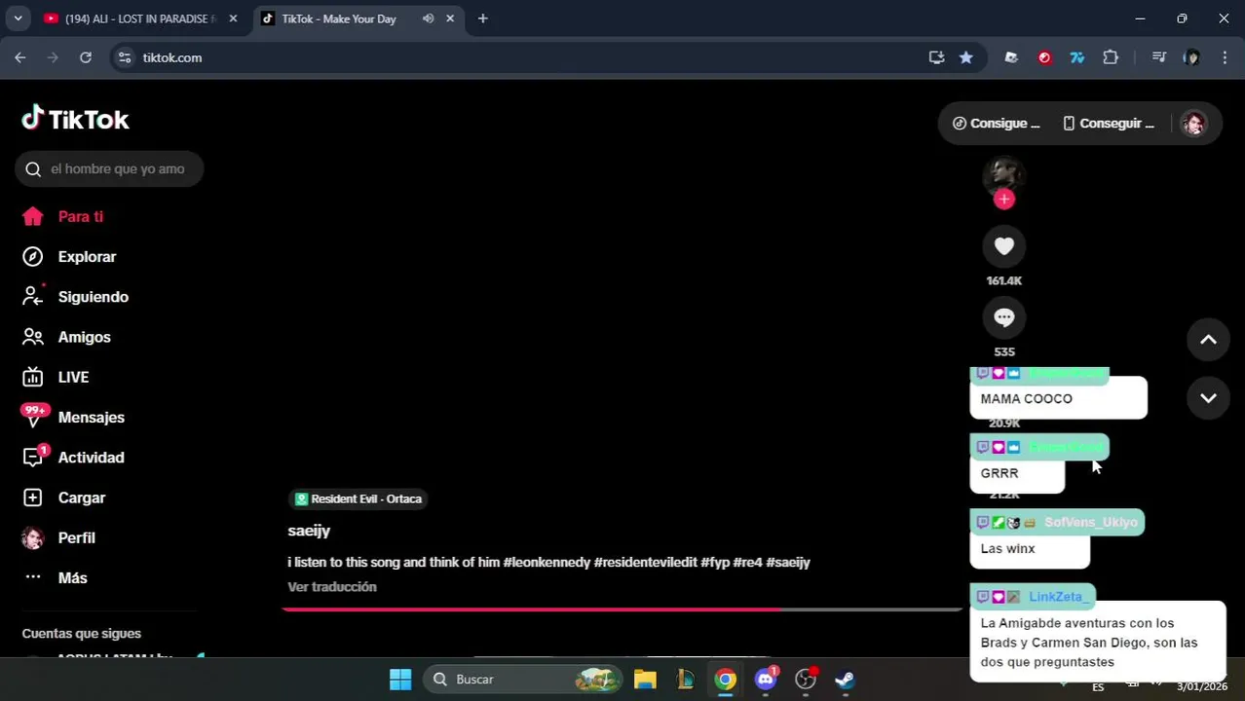Screen dimensions: 1245x701
Task: Select the MAMA COOCO chat message
Action: (x=1058, y=399)
